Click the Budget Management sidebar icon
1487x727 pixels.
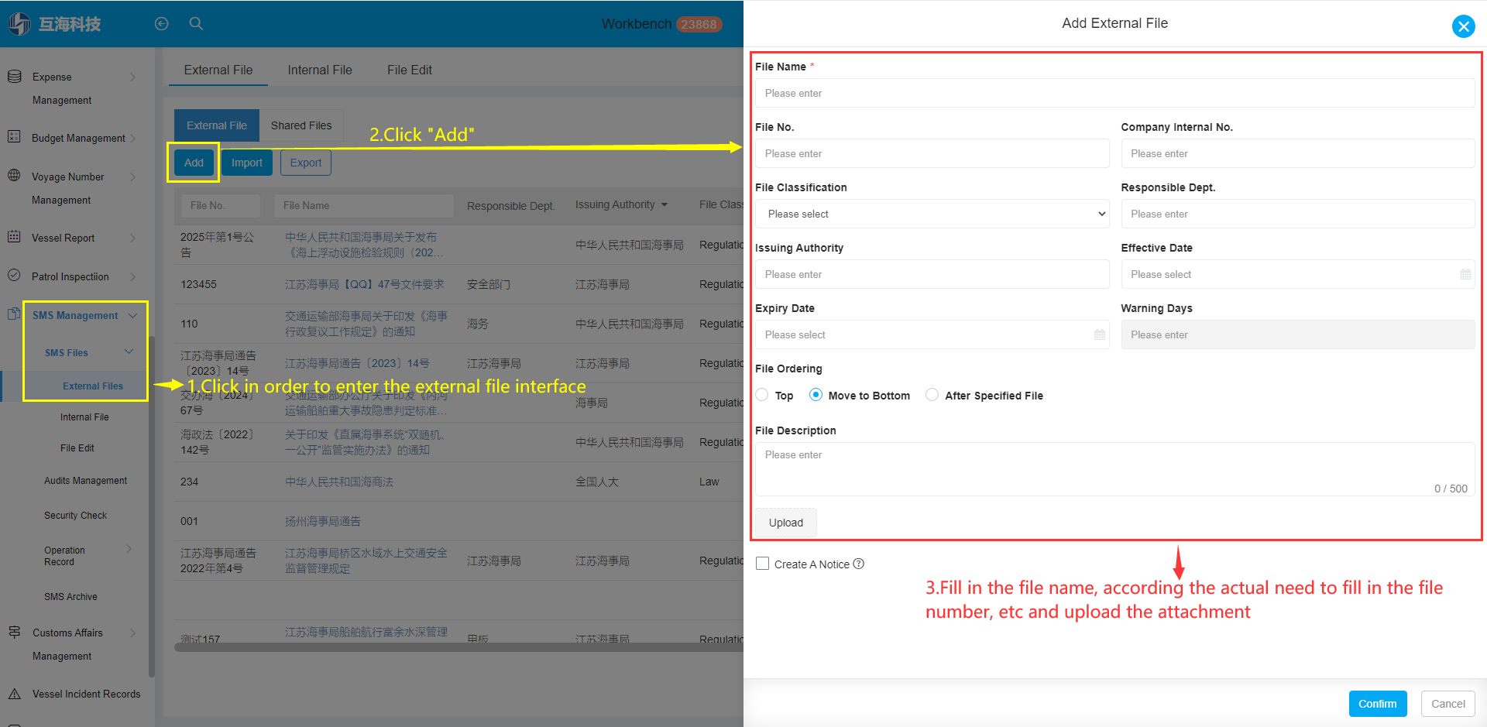[14, 137]
